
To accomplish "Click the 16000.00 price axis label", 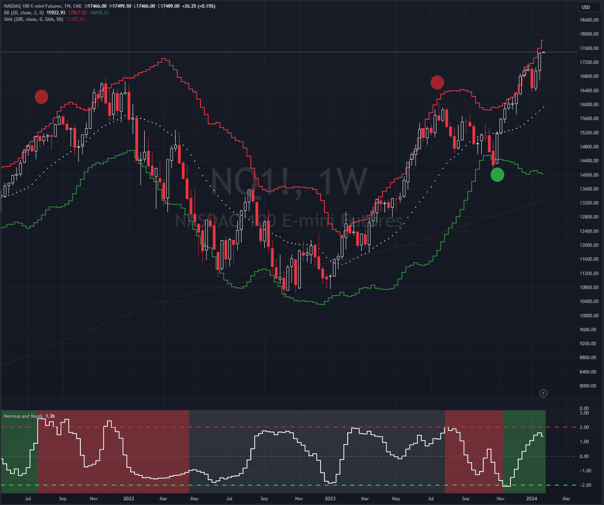I will click(589, 104).
